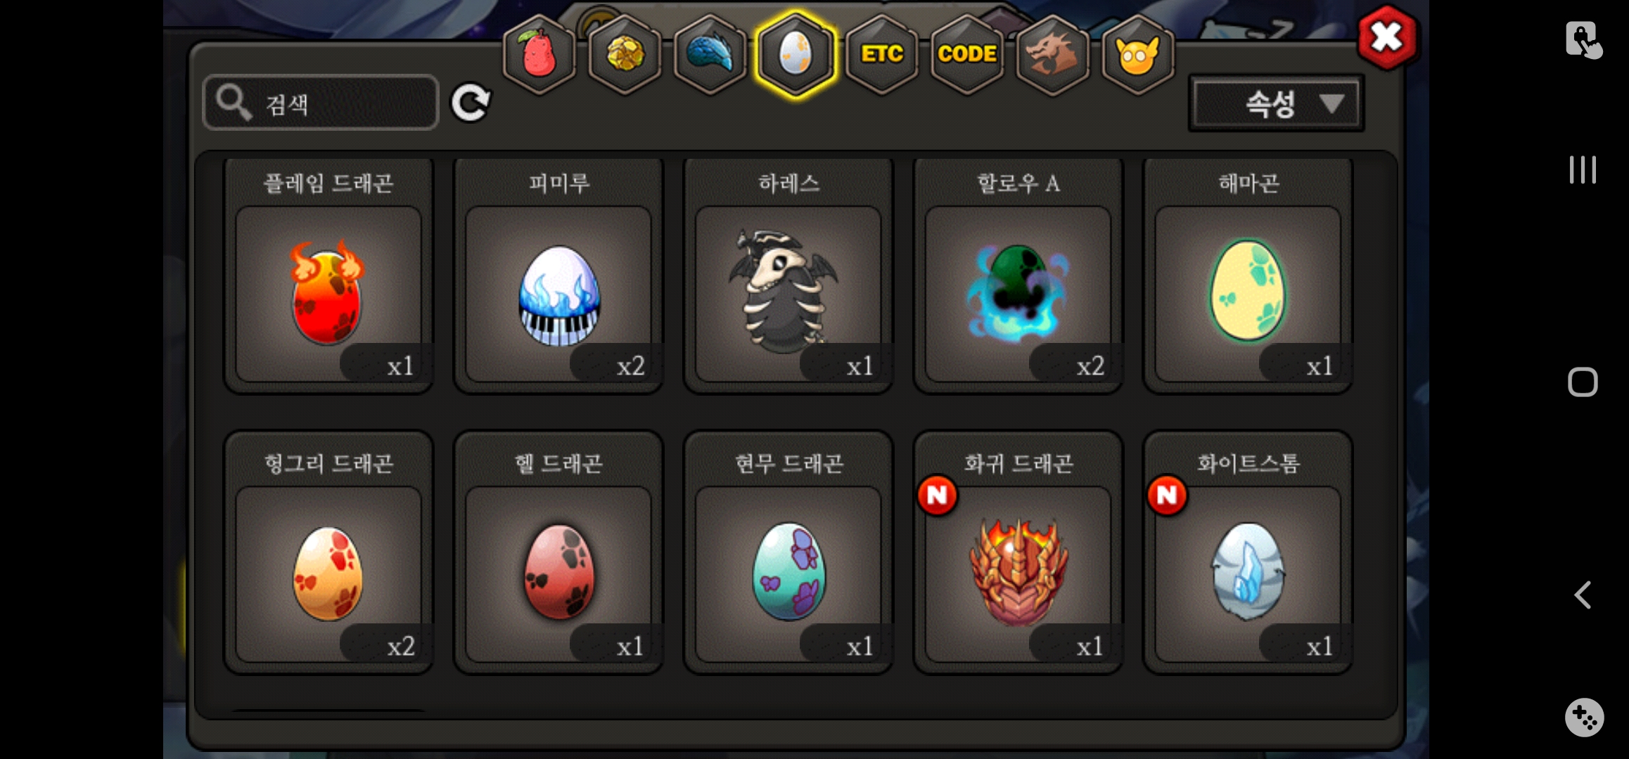Open the red fruit food tab

pyautogui.click(x=539, y=53)
